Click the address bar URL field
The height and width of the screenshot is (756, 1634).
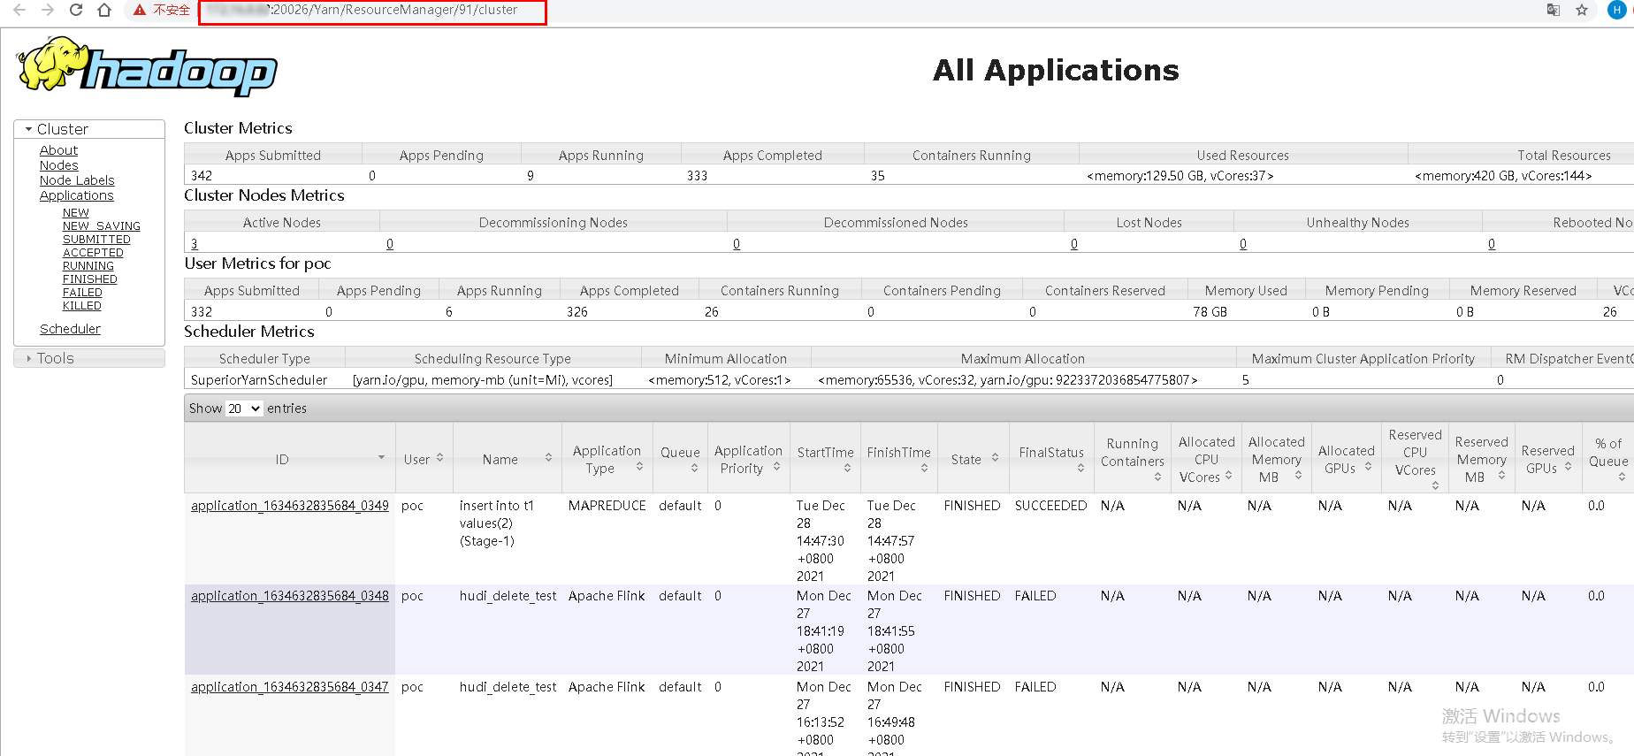(372, 11)
